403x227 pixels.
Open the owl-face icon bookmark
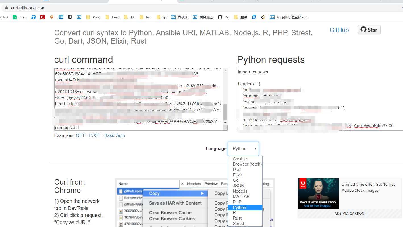click(x=70, y=17)
